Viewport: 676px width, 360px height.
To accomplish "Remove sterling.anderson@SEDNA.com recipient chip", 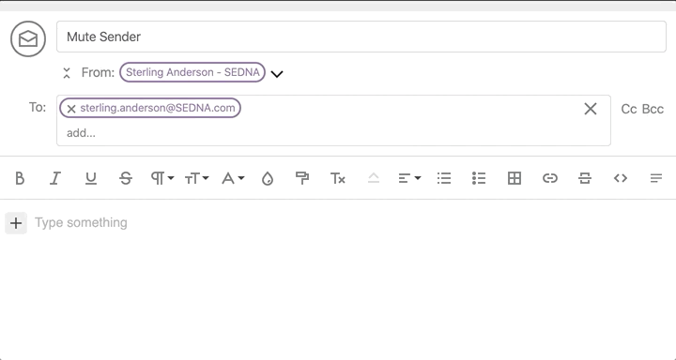I will [x=71, y=109].
